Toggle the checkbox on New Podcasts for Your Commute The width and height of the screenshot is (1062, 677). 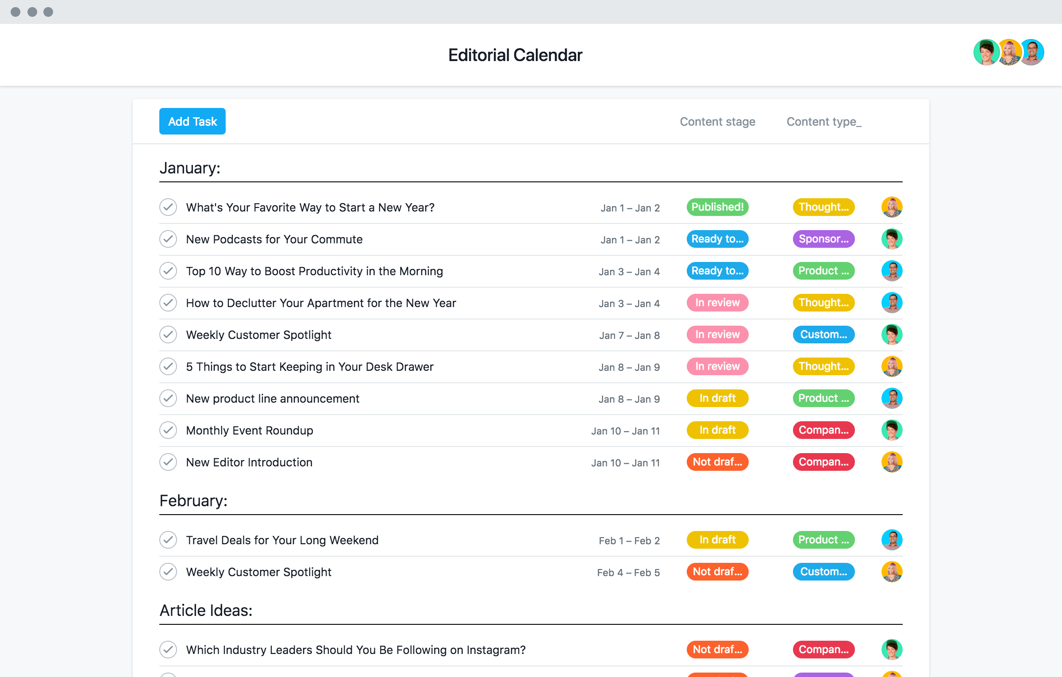coord(169,239)
